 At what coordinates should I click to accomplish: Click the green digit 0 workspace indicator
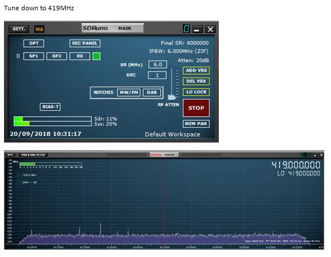pyautogui.click(x=186, y=29)
